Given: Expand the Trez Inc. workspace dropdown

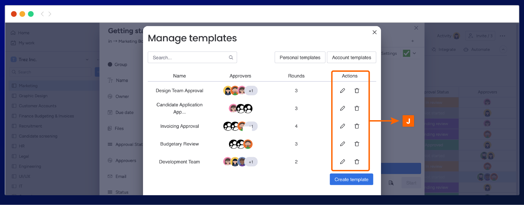Looking at the screenshot, I should point(87,60).
